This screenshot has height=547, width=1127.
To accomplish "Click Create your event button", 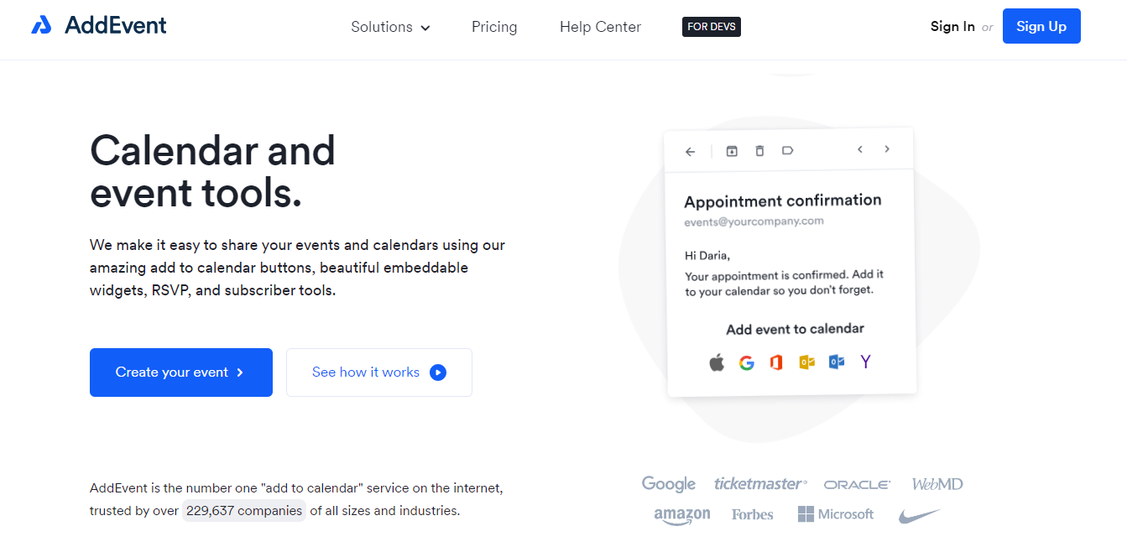I will [181, 372].
